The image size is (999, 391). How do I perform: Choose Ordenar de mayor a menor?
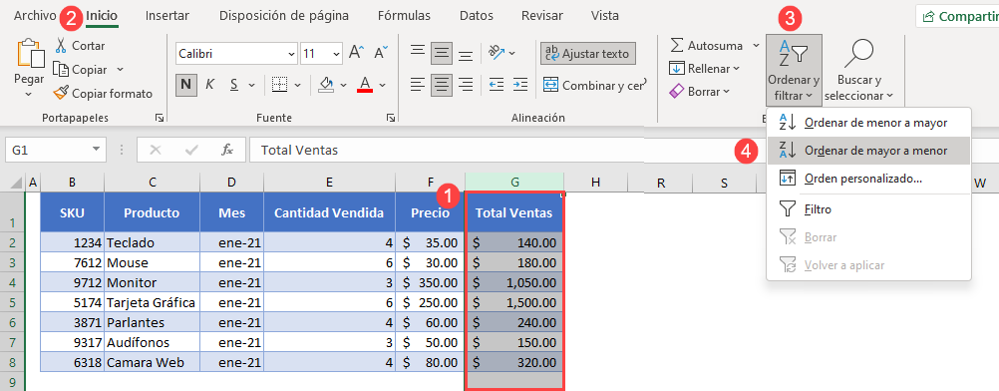click(868, 151)
